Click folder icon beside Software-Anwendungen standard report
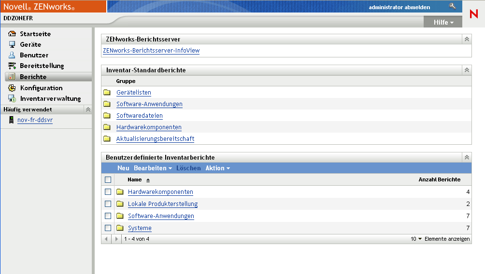 [x=107, y=104]
